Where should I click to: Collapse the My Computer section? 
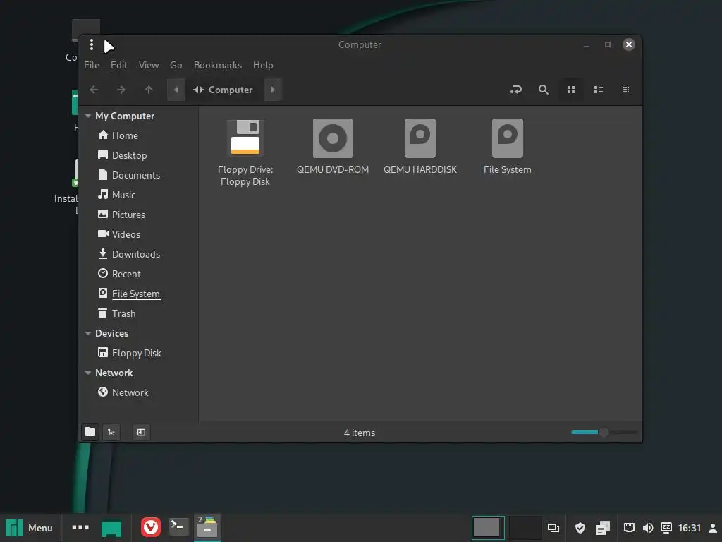tap(88, 116)
